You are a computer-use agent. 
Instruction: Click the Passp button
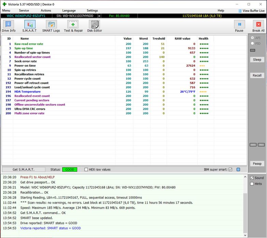click(257, 164)
